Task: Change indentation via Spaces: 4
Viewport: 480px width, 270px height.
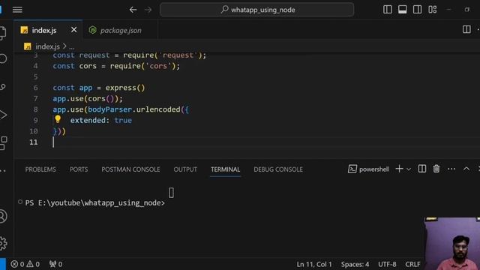Action: tap(355, 264)
